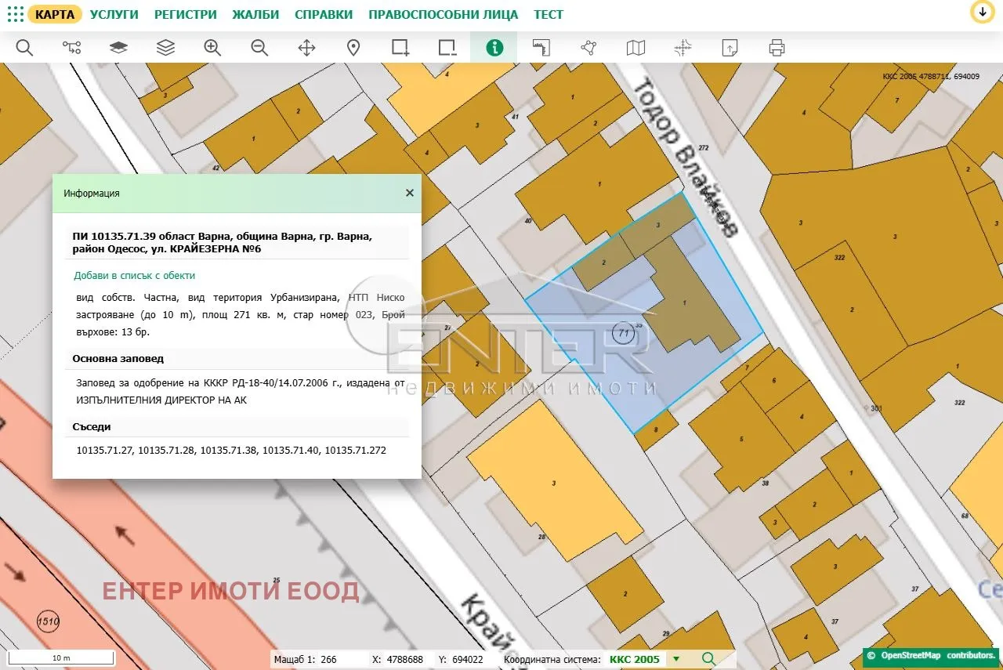The width and height of the screenshot is (1003, 670).
Task: Open the base layers tool (filled stack)
Action: [x=118, y=48]
